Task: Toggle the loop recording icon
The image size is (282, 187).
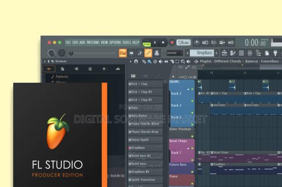Action: (231, 42)
